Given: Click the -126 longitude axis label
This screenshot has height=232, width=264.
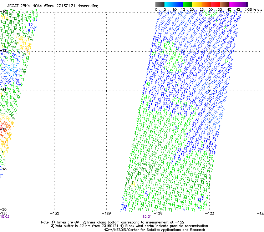Looking at the screenshot, I should (x=158, y=213).
